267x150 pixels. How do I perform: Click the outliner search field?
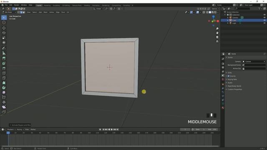[x=242, y=8]
